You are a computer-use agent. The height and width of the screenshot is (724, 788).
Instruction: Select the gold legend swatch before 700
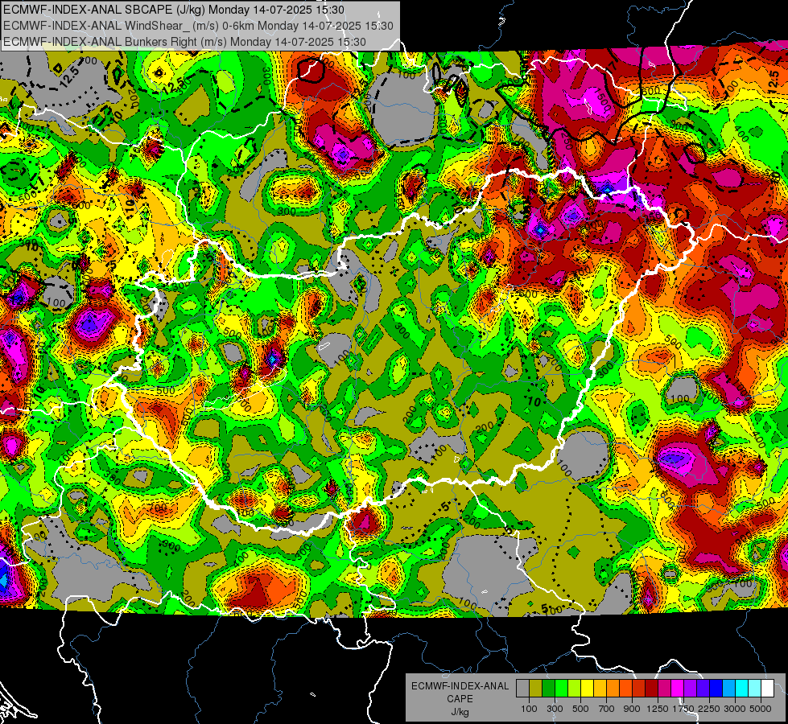600,689
